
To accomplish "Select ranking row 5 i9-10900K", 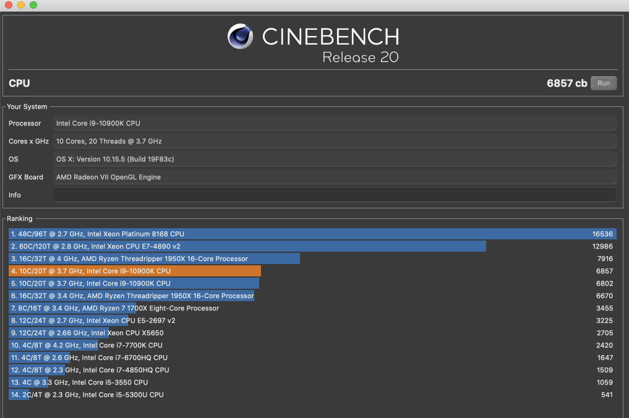I will tap(312, 284).
